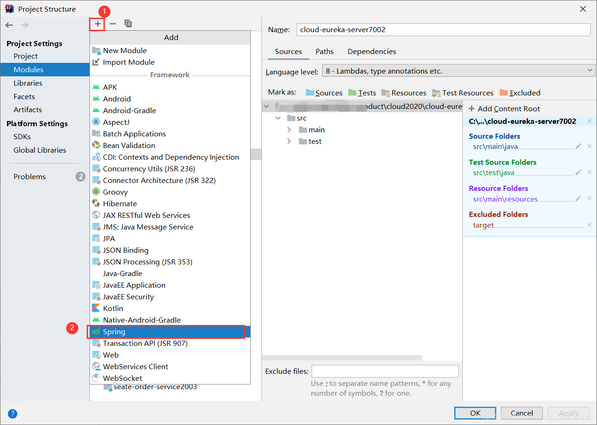Select Modules in Project Settings

(45, 70)
